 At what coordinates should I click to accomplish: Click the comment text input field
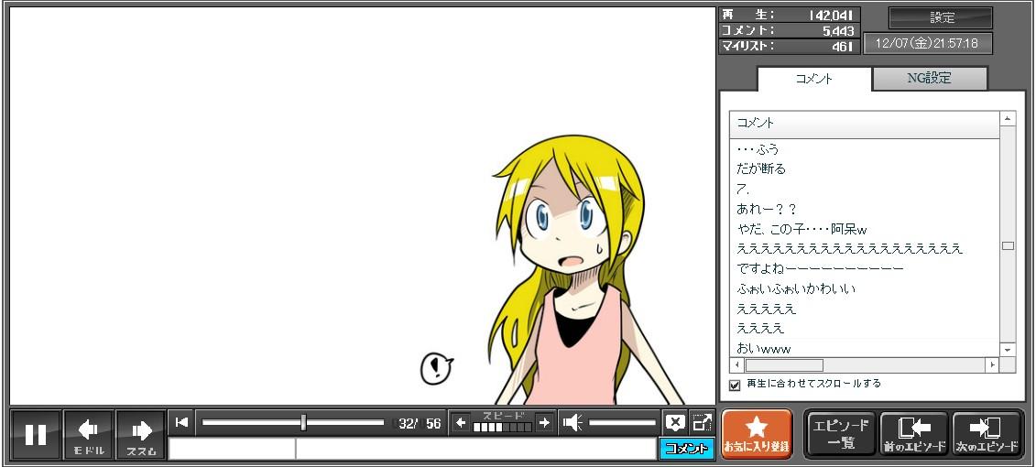[x=474, y=449]
